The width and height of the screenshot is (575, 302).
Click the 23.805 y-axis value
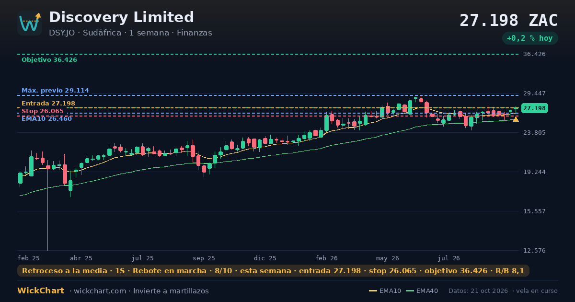(534, 133)
